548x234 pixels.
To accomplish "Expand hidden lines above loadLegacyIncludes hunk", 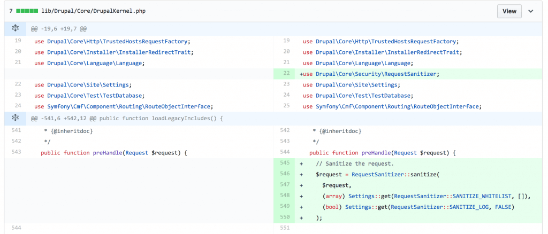I will coord(15,118).
